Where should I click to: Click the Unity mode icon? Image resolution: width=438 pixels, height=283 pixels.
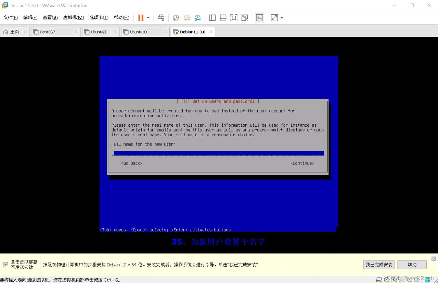(245, 18)
